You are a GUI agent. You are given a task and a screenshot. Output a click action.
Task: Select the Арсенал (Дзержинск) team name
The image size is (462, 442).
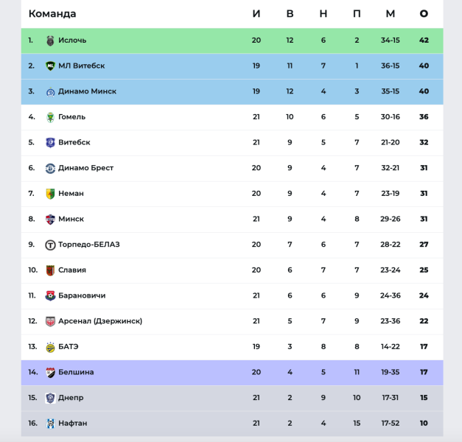[x=100, y=321]
